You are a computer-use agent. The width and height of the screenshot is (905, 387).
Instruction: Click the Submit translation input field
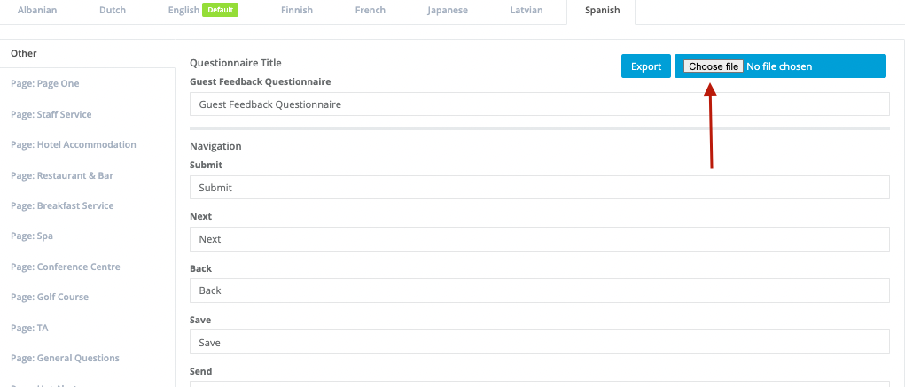[x=540, y=188]
